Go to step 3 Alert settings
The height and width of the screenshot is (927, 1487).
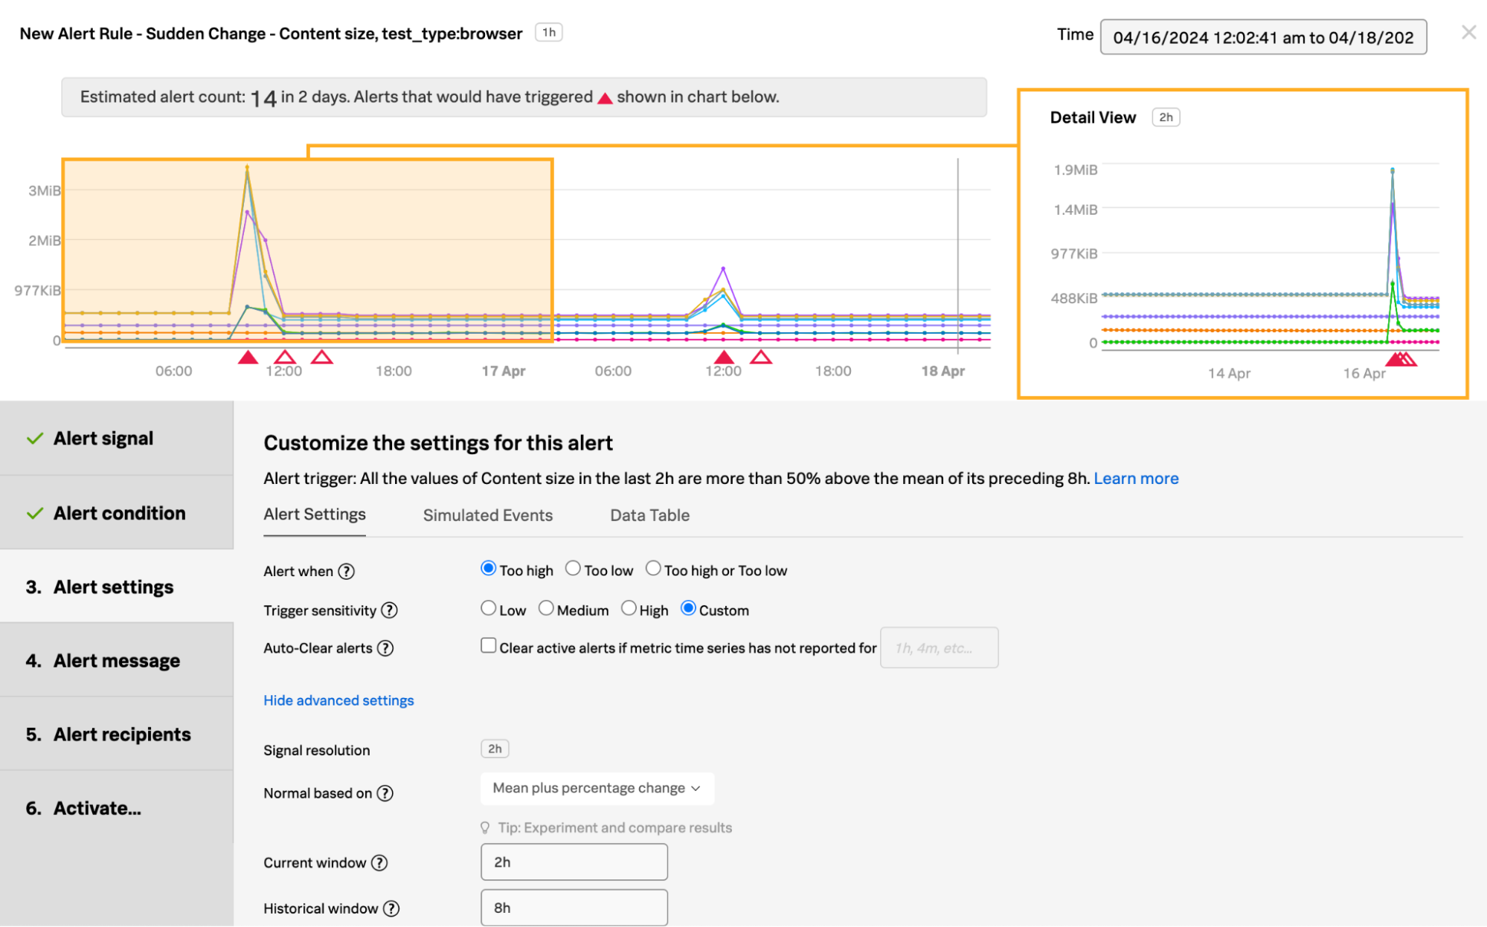117,587
